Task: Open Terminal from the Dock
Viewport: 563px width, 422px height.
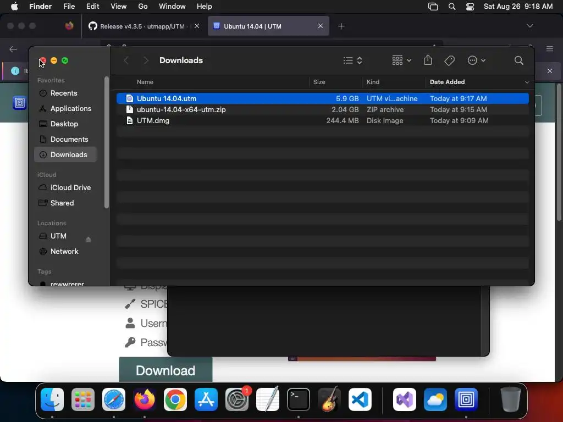Action: click(x=299, y=399)
